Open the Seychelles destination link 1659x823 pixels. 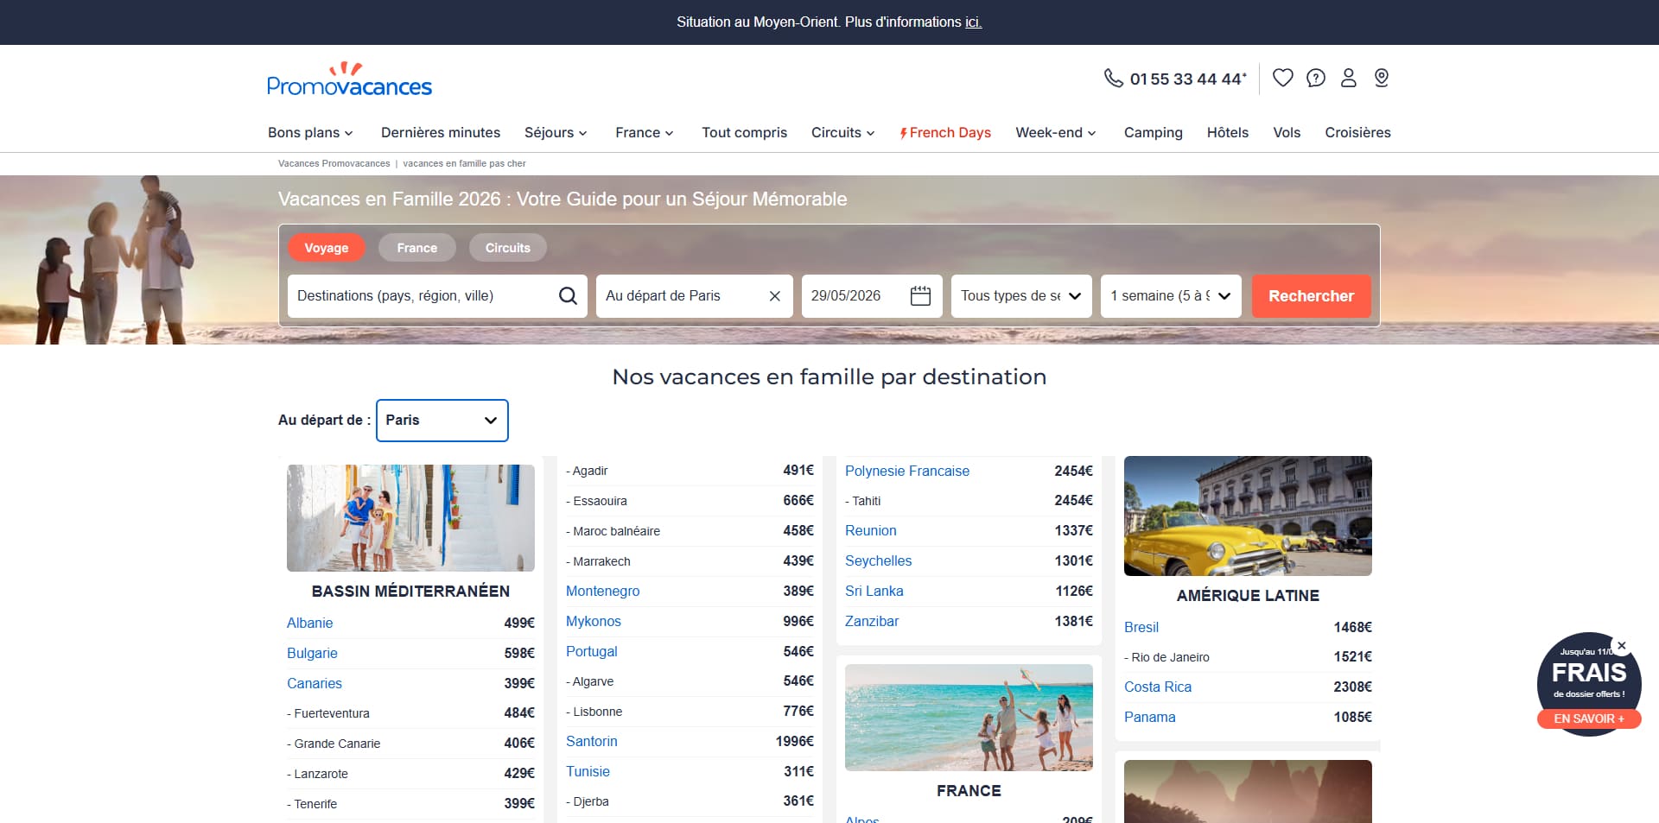click(878, 560)
